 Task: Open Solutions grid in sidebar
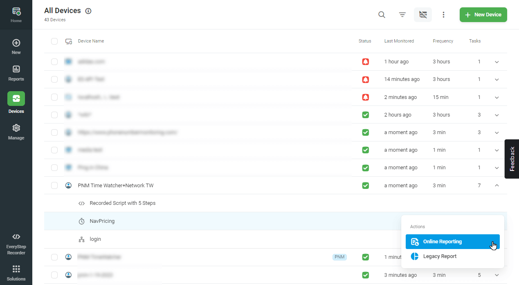pos(16,273)
